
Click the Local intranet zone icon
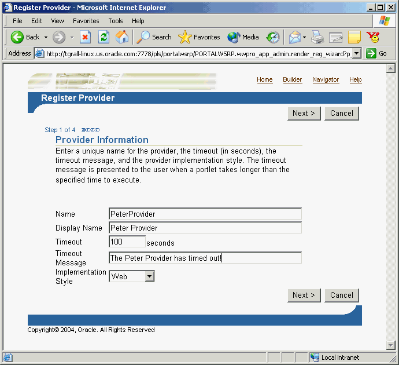[315, 357]
